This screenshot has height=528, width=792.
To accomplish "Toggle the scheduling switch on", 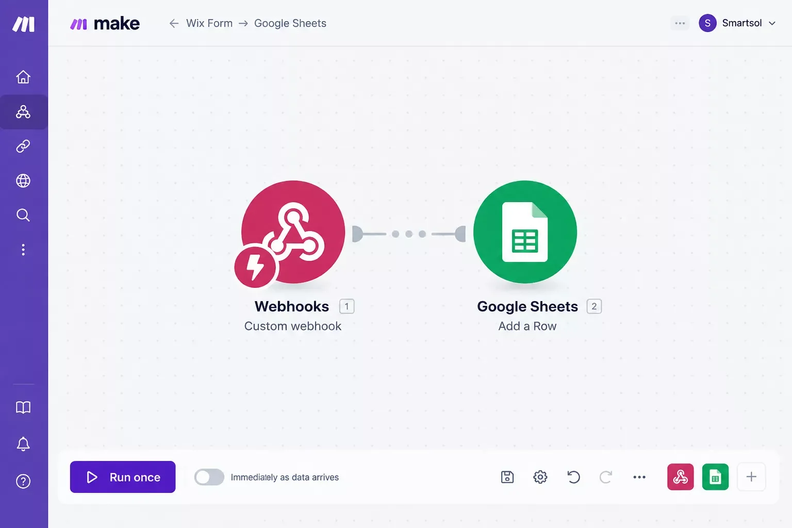I will pyautogui.click(x=209, y=477).
